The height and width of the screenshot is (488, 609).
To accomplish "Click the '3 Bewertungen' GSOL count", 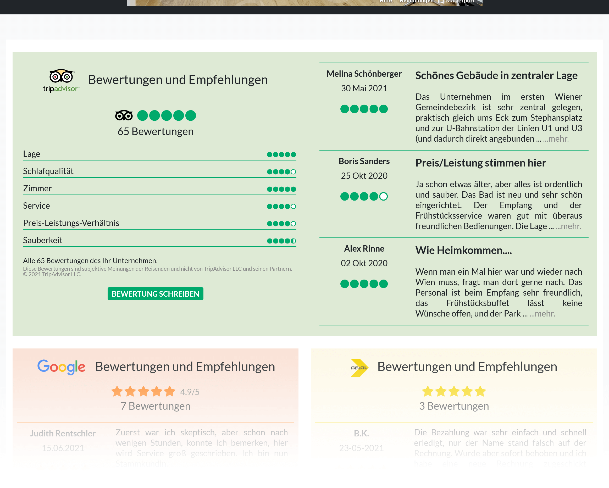I will point(454,406).
